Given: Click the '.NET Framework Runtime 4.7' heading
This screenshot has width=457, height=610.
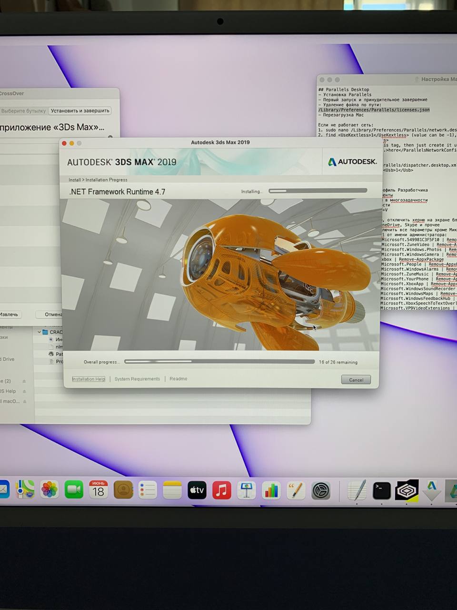Looking at the screenshot, I should (118, 192).
